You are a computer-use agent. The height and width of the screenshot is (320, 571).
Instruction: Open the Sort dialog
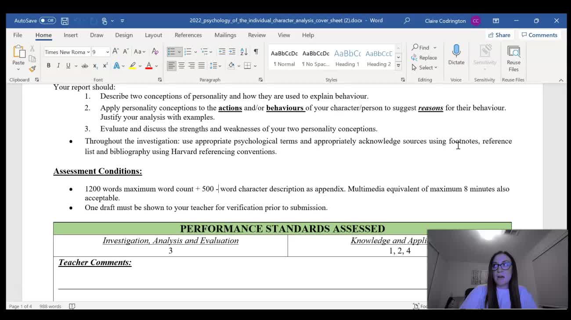pyautogui.click(x=244, y=52)
